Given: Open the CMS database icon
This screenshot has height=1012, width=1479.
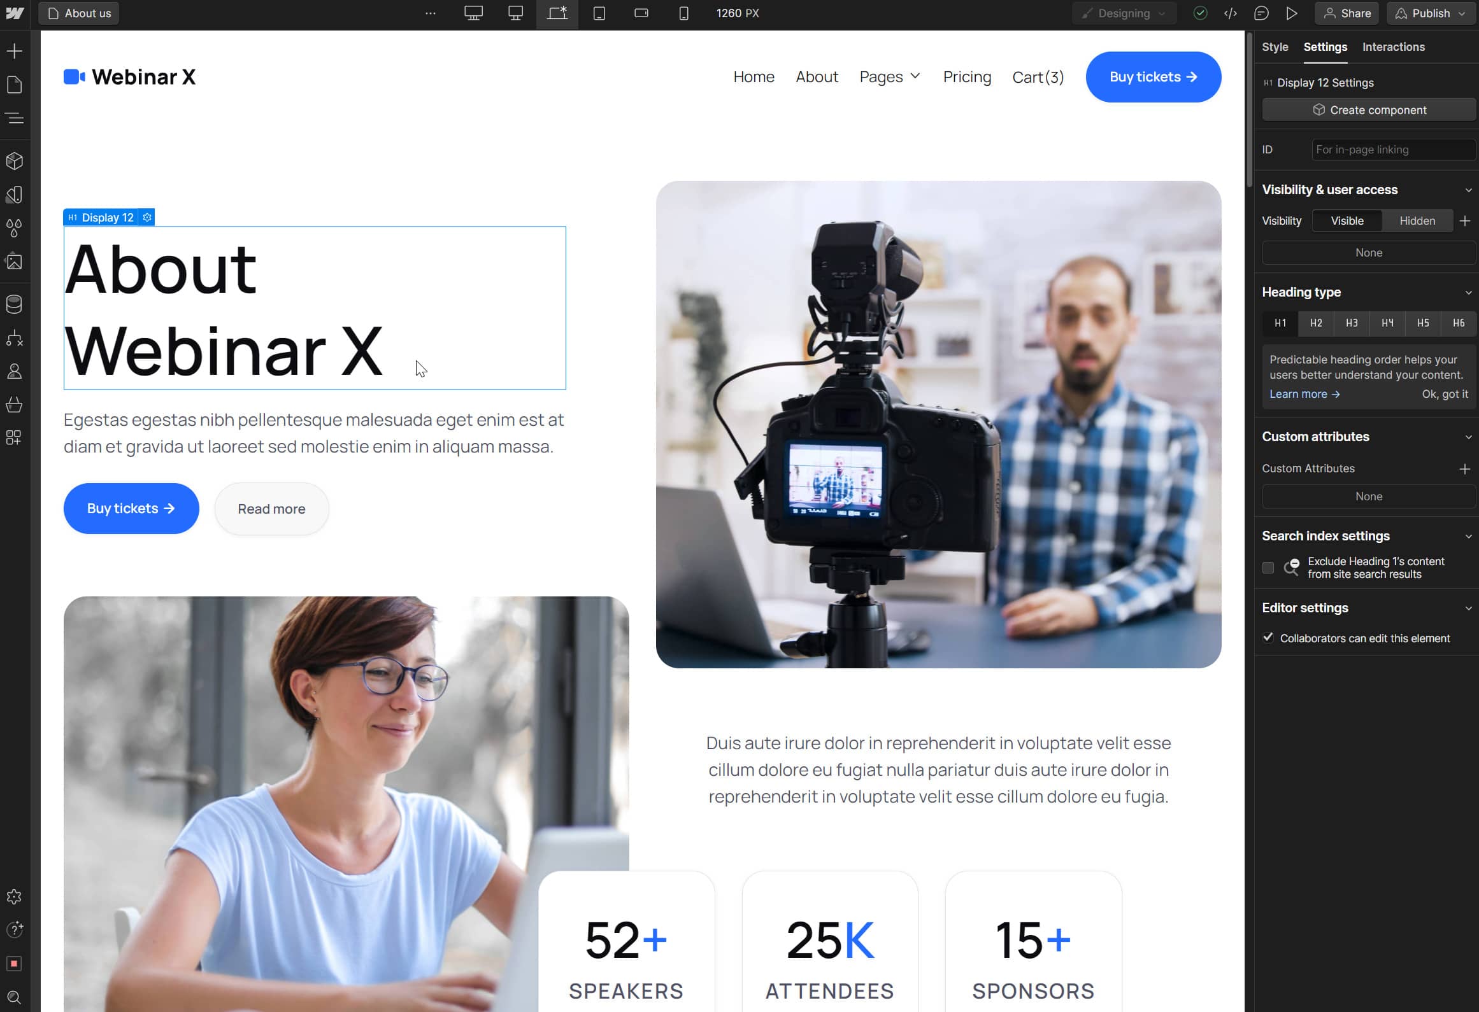Looking at the screenshot, I should (x=14, y=304).
